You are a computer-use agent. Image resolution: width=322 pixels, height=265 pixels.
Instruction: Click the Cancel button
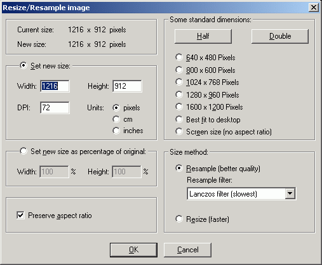(187, 250)
